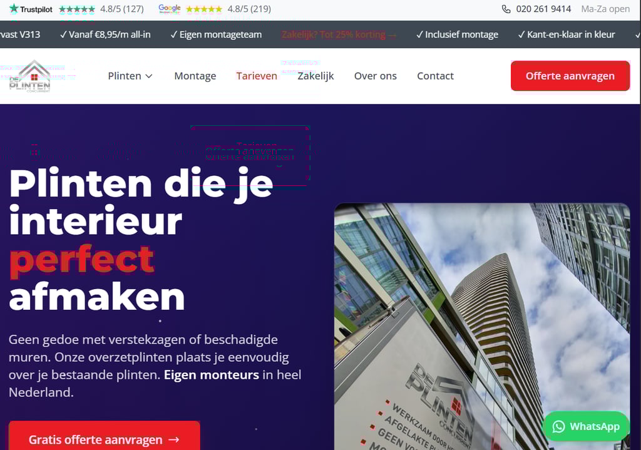Click the De Plinten Concurrent house logo
The width and height of the screenshot is (641, 450).
[x=30, y=76]
